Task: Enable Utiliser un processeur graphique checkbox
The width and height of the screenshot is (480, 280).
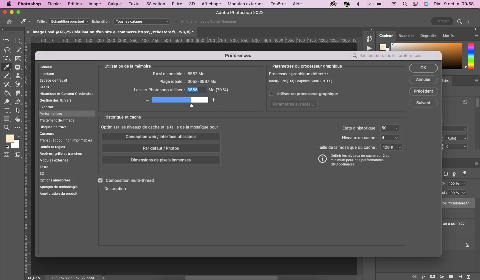Action: coord(271,94)
